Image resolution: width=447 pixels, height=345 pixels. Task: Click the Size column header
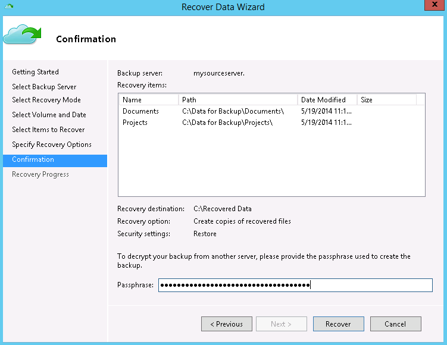[x=390, y=100]
